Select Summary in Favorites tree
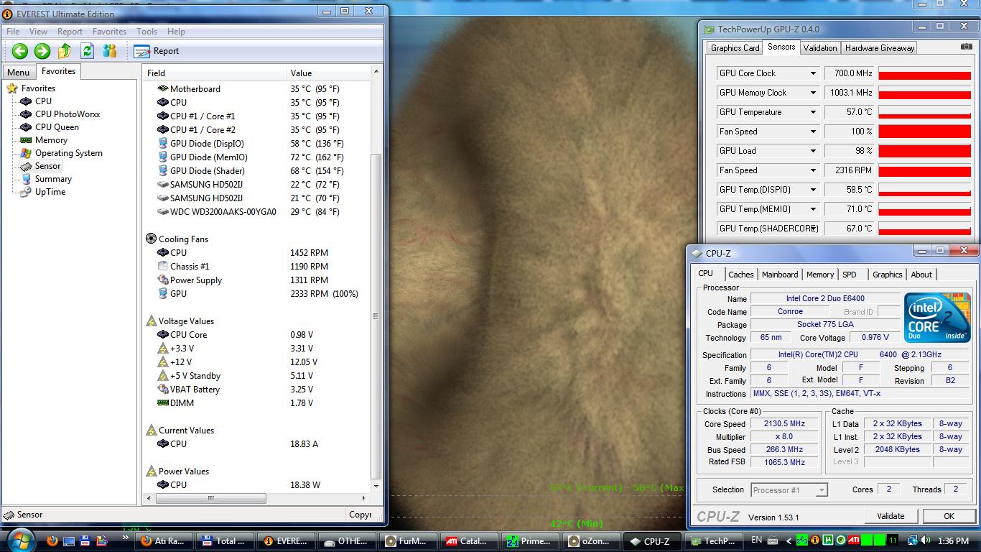This screenshot has width=981, height=552. [46, 179]
